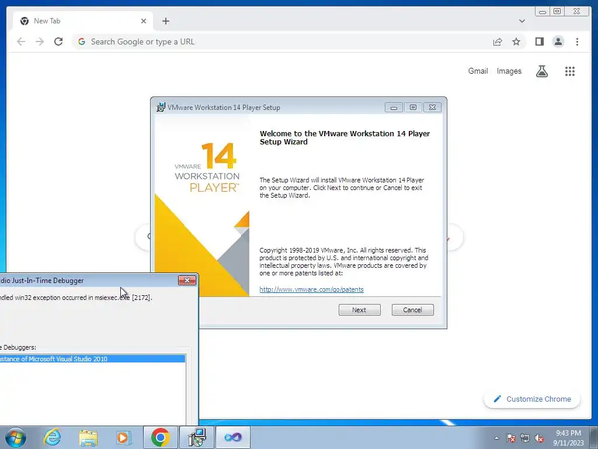The image size is (598, 449).
Task: Open the taskbar clock and date
Action: (568, 438)
